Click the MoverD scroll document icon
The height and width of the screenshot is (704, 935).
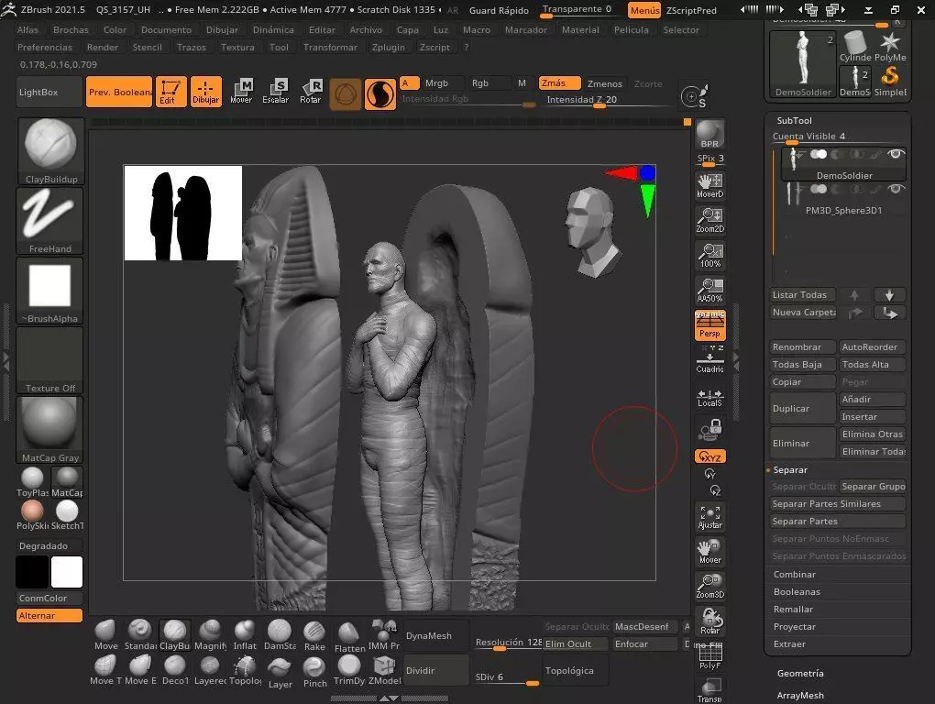[709, 186]
